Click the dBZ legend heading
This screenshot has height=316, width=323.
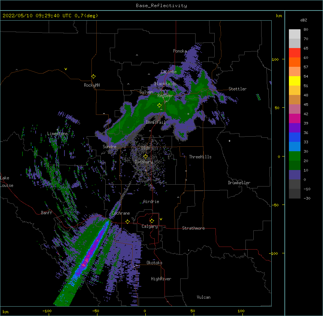tap(304, 20)
